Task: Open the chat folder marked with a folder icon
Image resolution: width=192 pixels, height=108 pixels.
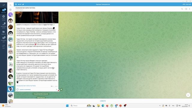Action: pos(4,33)
